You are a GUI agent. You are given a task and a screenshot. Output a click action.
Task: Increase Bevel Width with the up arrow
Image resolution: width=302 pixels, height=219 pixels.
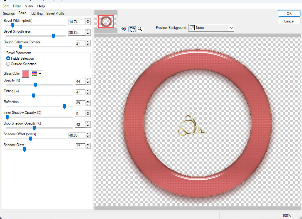click(x=88, y=20)
